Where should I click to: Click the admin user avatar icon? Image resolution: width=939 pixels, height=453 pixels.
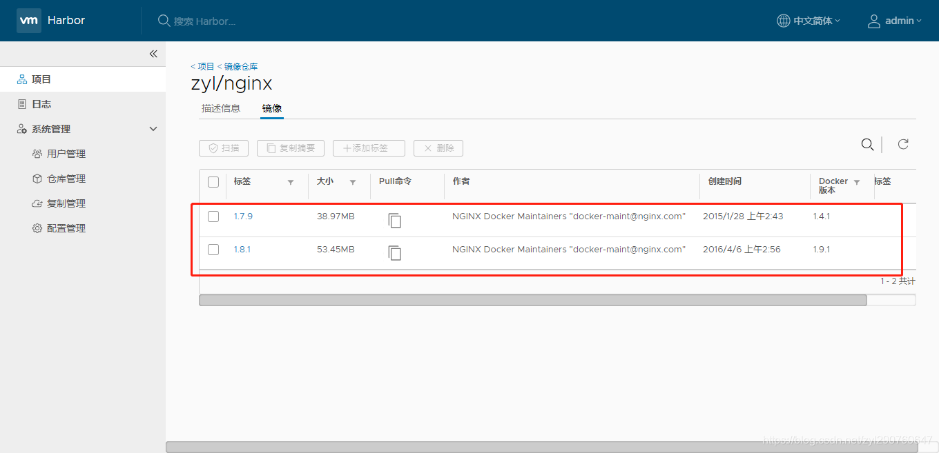coord(874,21)
